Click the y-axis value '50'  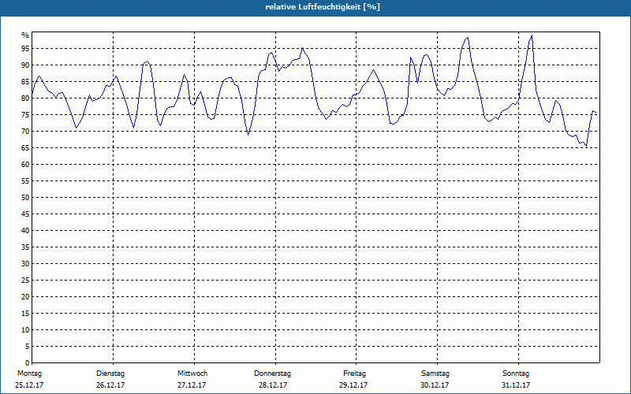[25, 198]
